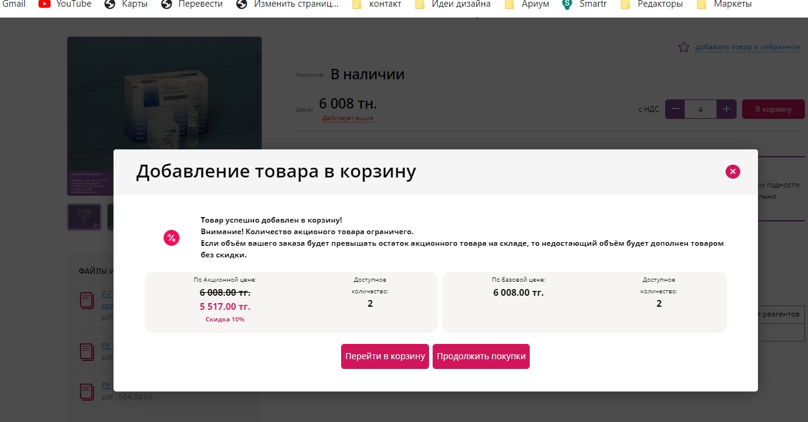This screenshot has width=808, height=422.
Task: Click the favorites star icon
Action: pos(684,48)
